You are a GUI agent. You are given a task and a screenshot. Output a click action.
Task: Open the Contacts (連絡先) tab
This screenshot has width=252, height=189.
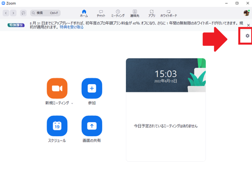pos(135,13)
